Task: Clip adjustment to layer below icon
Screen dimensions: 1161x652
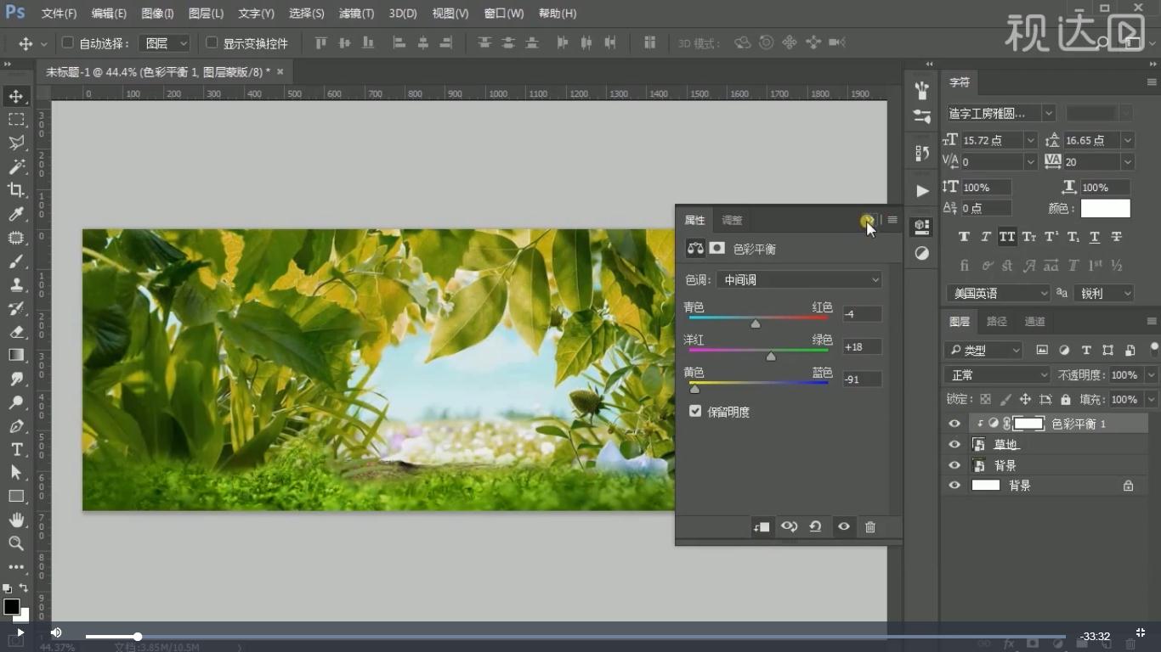Action: pyautogui.click(x=762, y=527)
